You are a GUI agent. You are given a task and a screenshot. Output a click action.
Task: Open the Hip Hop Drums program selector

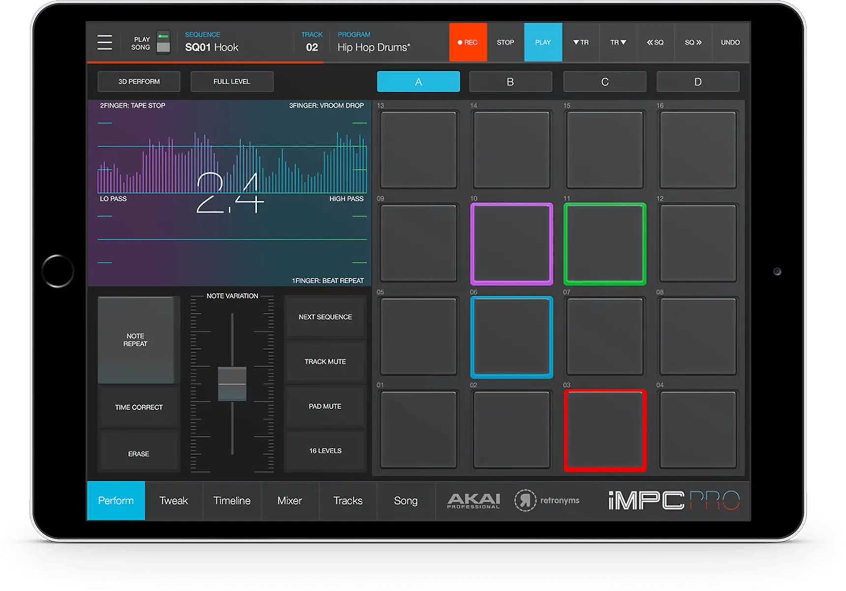coord(374,47)
